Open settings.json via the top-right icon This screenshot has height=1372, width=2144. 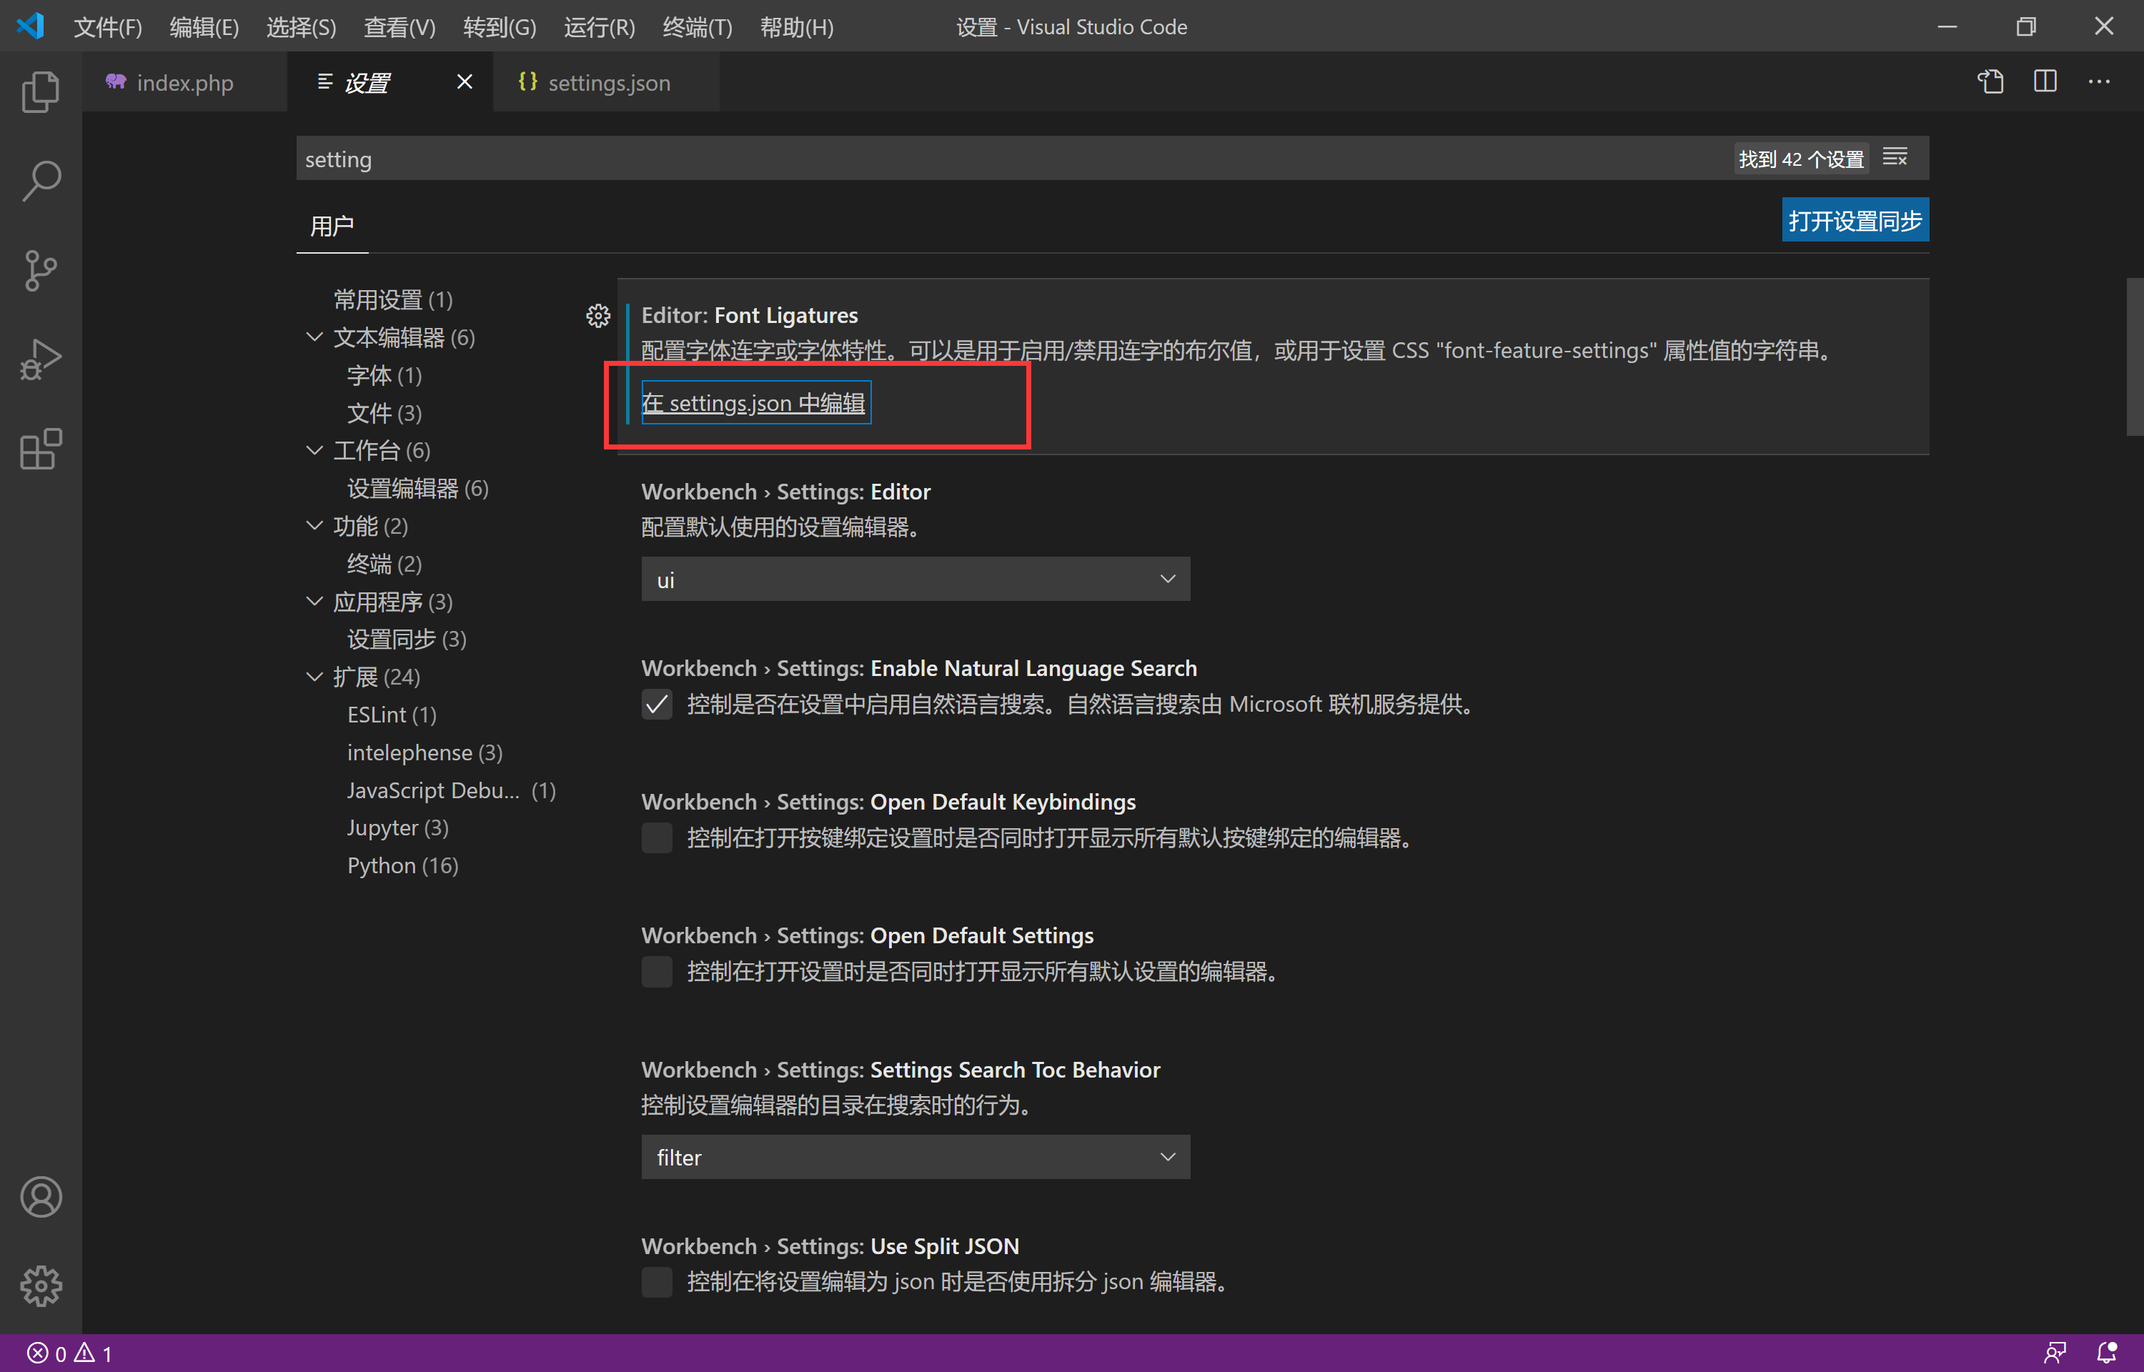click(1991, 81)
